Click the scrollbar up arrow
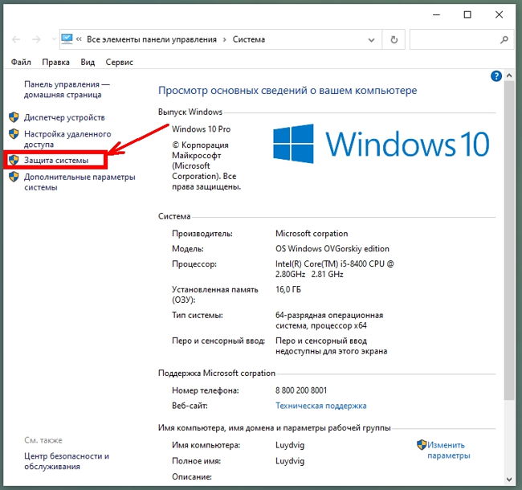The image size is (522, 490). [509, 76]
